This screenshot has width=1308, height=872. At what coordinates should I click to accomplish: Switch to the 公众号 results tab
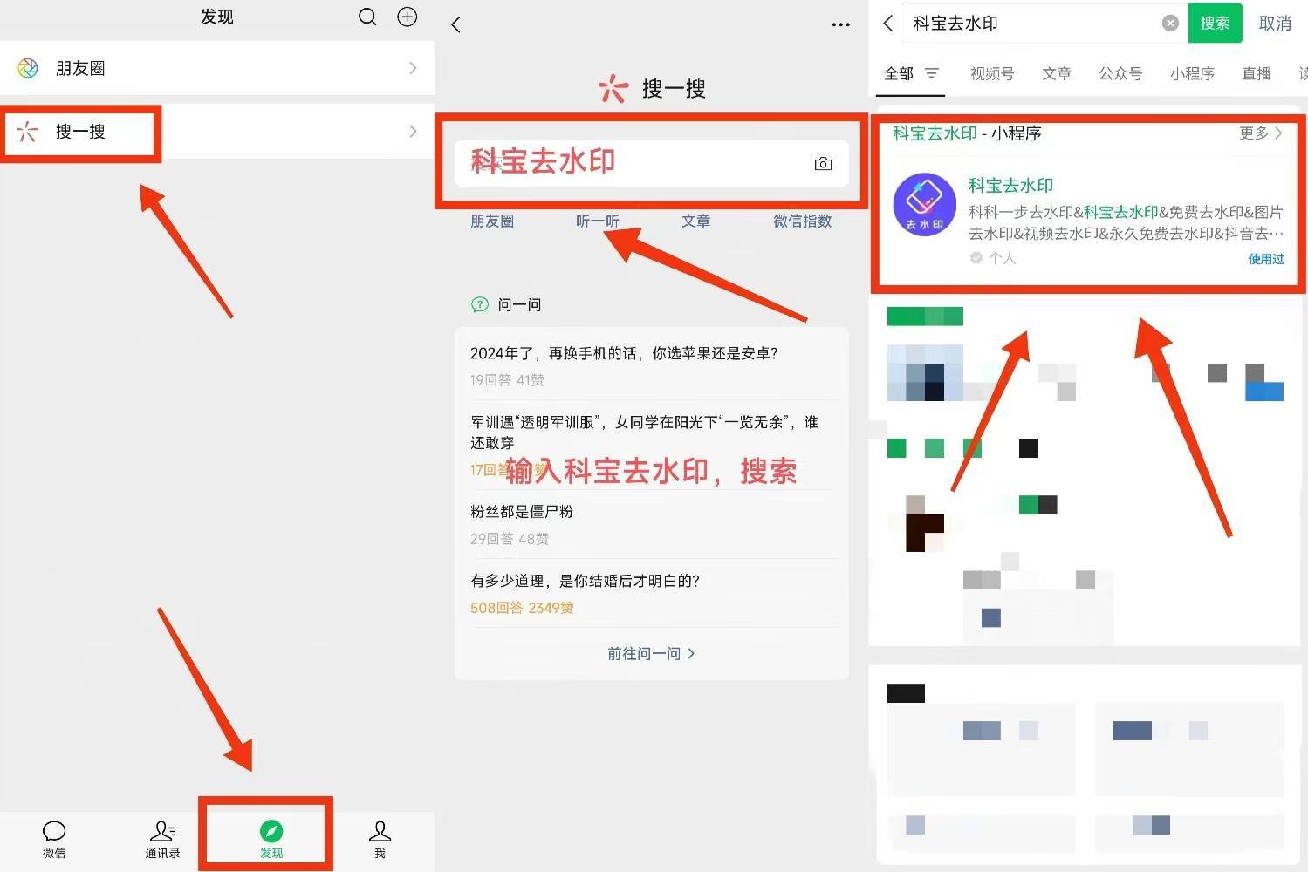click(1120, 74)
